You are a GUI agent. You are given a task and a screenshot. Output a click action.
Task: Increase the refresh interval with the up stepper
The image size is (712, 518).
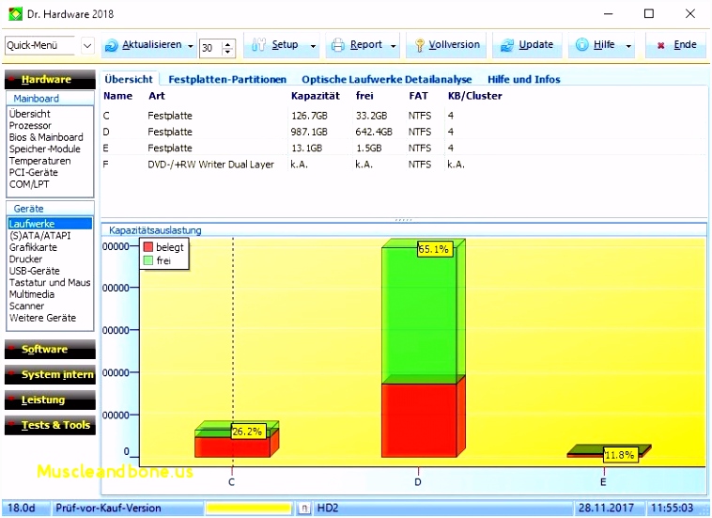click(228, 43)
